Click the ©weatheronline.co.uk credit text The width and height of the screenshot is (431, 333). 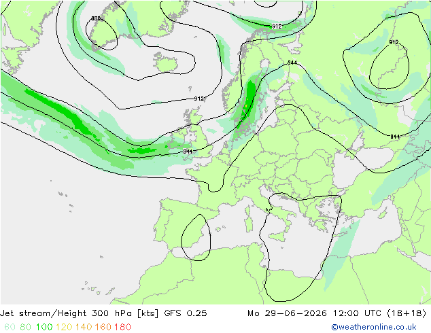(x=374, y=327)
